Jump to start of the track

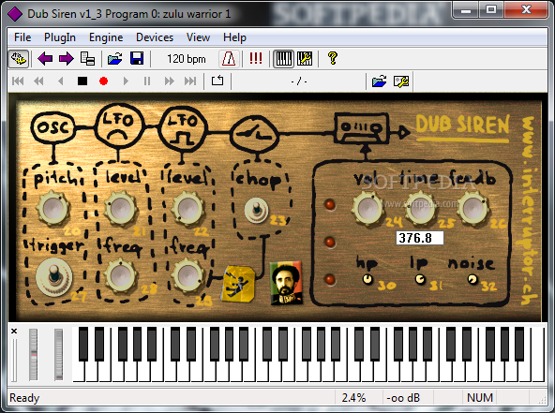(18, 81)
